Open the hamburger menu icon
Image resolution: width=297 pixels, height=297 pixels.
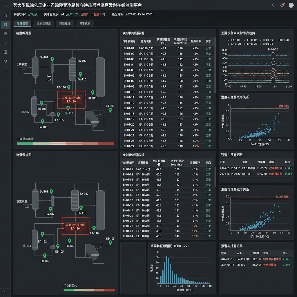click(x=5, y=5)
